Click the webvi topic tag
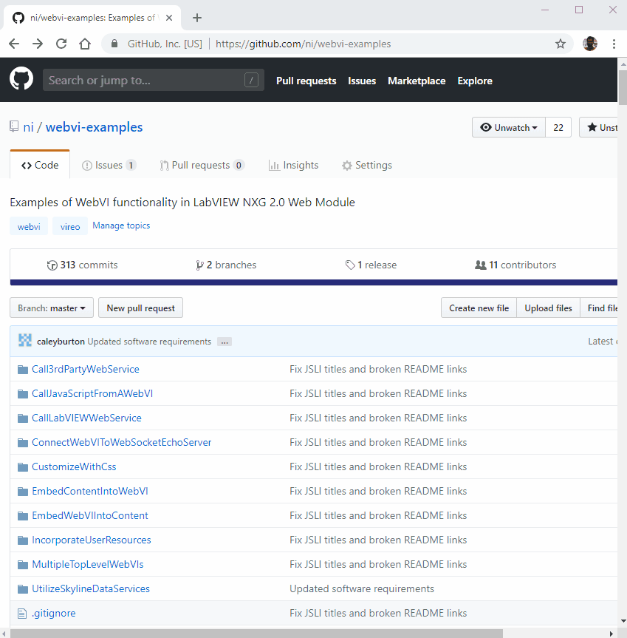The width and height of the screenshot is (627, 638). click(29, 227)
